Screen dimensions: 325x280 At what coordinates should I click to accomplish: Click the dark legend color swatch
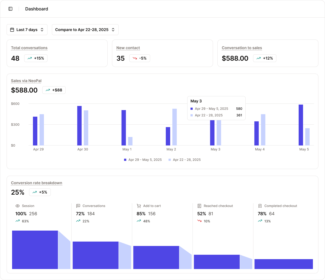[125, 159]
